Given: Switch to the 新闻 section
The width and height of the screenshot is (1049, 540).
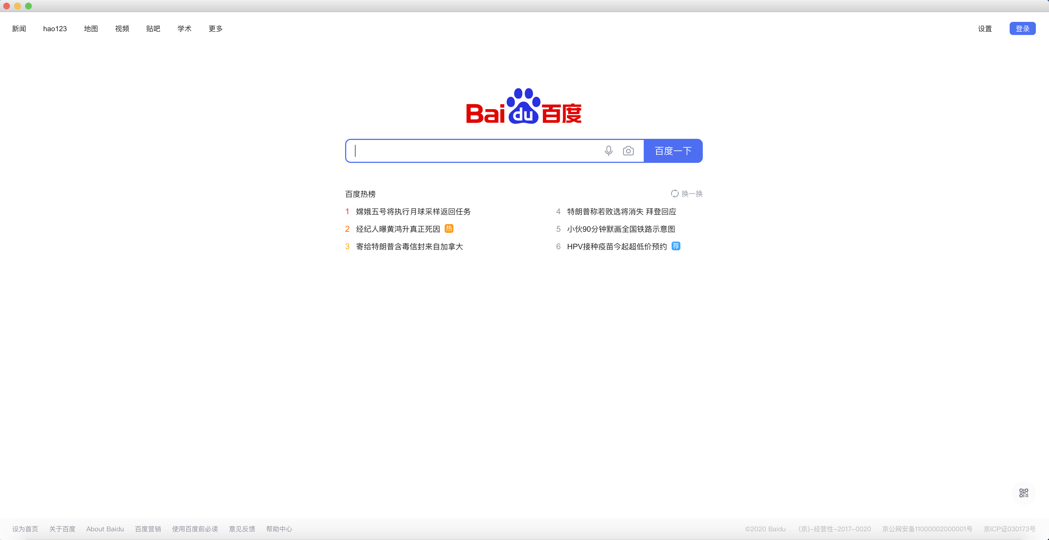Looking at the screenshot, I should pos(19,28).
